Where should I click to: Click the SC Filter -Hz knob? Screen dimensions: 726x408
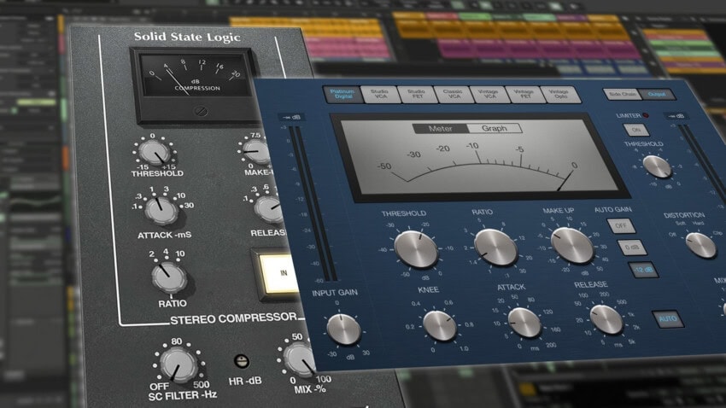(179, 365)
